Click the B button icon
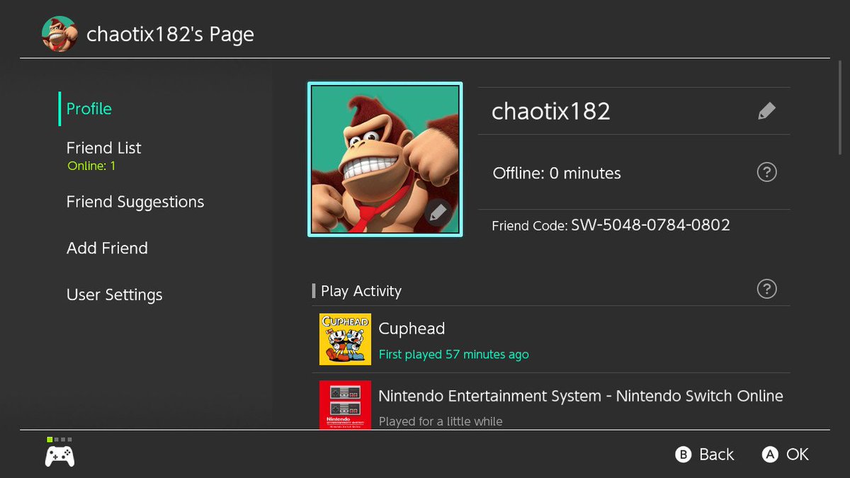Image resolution: width=850 pixels, height=478 pixels. tap(683, 455)
